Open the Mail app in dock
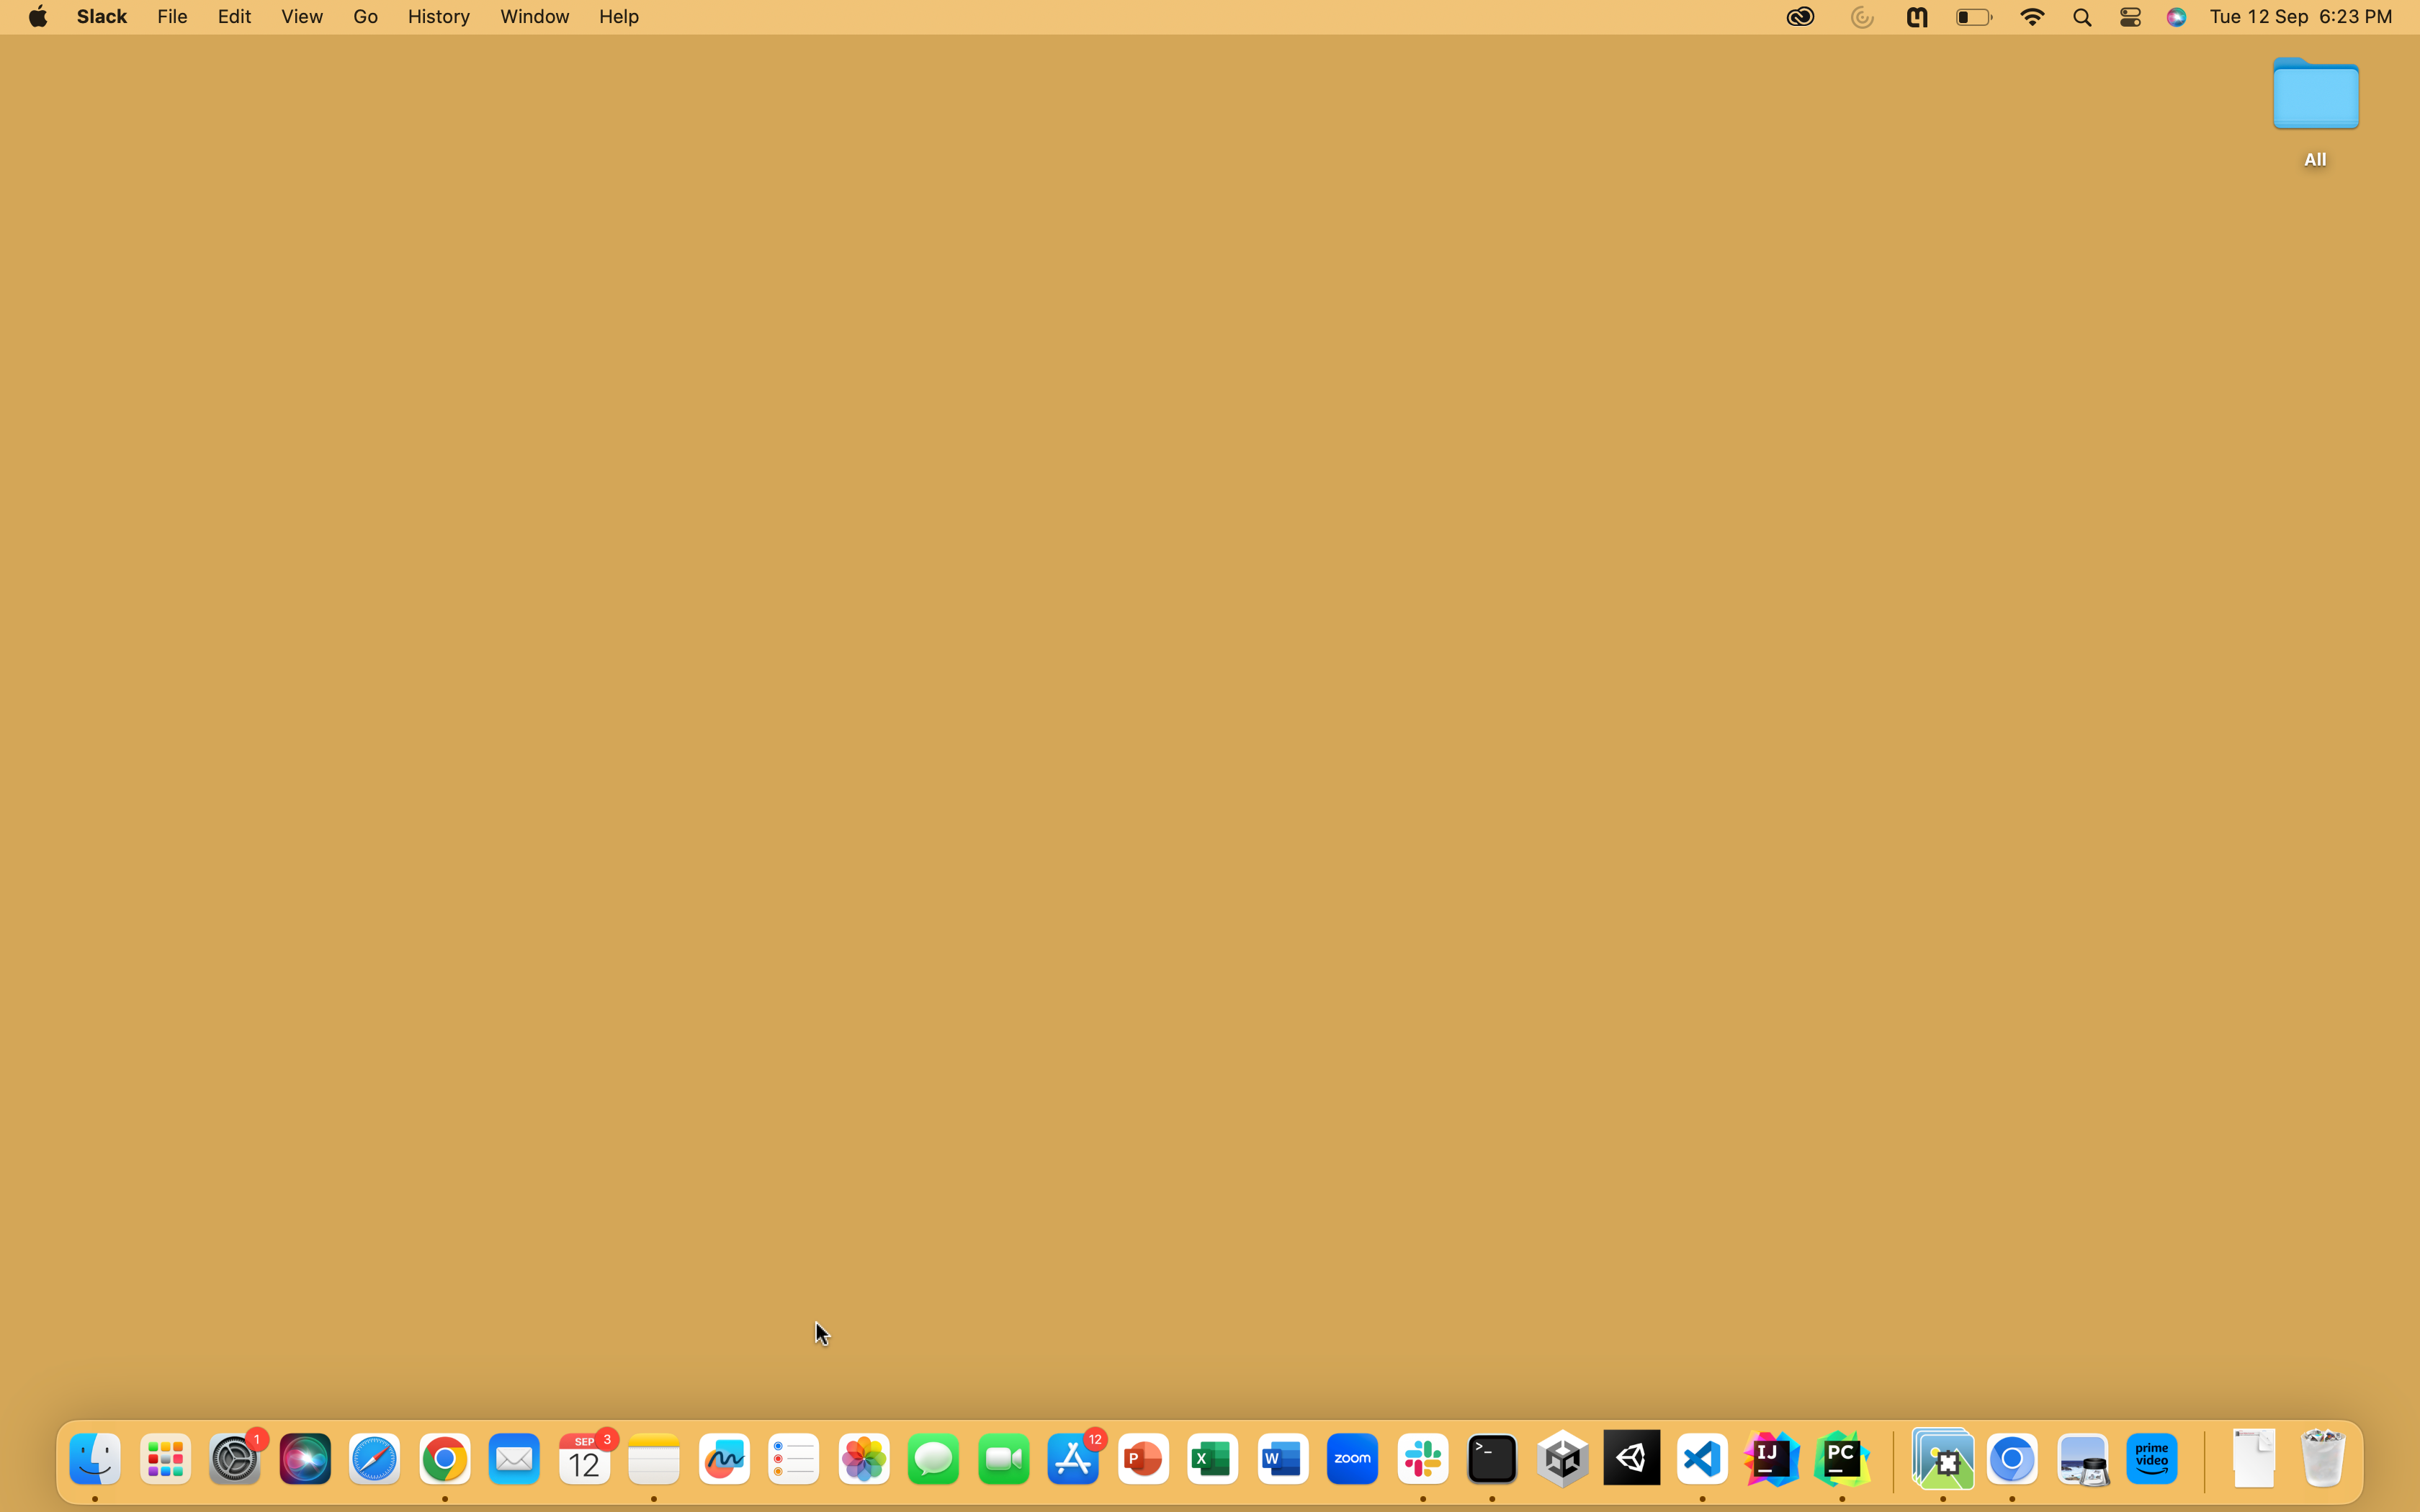 515,1460
